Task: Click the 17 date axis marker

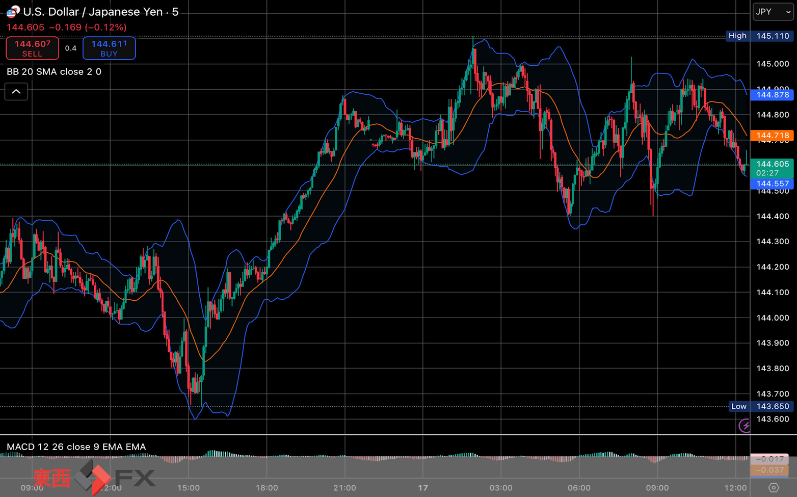Action: pyautogui.click(x=423, y=488)
